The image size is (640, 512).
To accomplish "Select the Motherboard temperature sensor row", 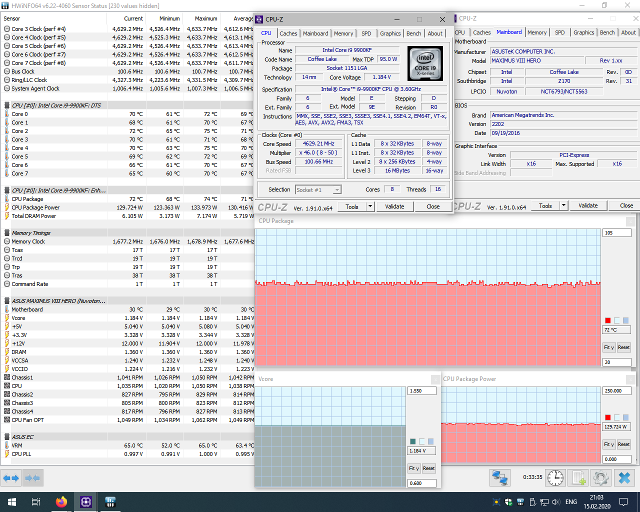I will tap(127, 309).
